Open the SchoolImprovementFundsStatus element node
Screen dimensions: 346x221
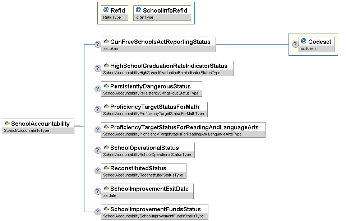coord(155,209)
